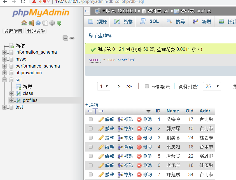Click the link with main panel icon
This screenshot has height=180, width=236.
72,38
